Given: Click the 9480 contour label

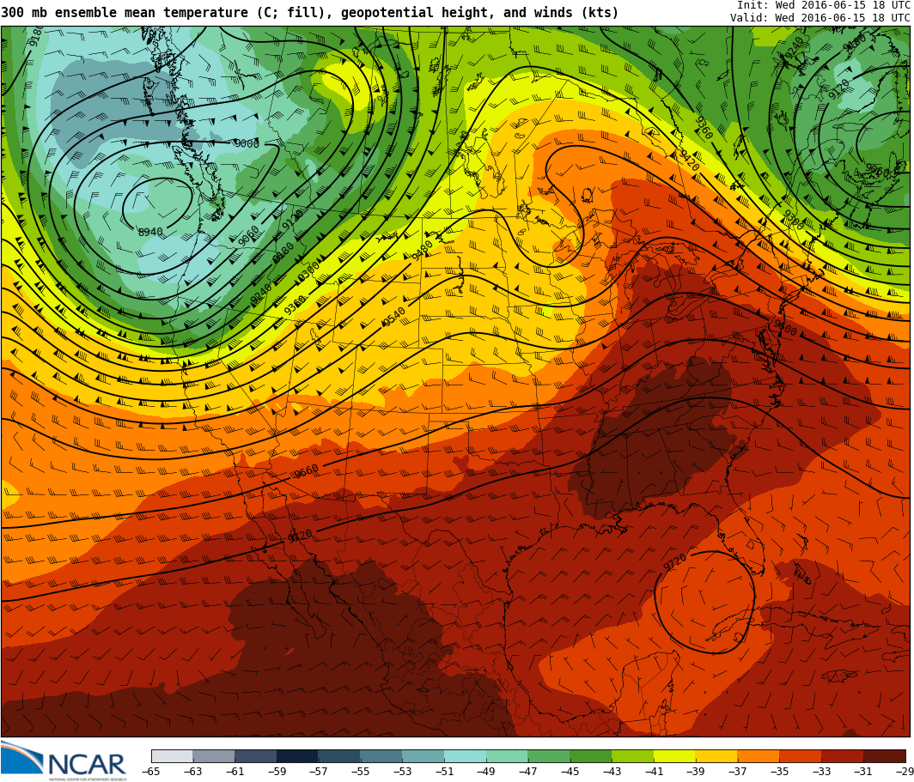Looking at the screenshot, I should tap(422, 251).
